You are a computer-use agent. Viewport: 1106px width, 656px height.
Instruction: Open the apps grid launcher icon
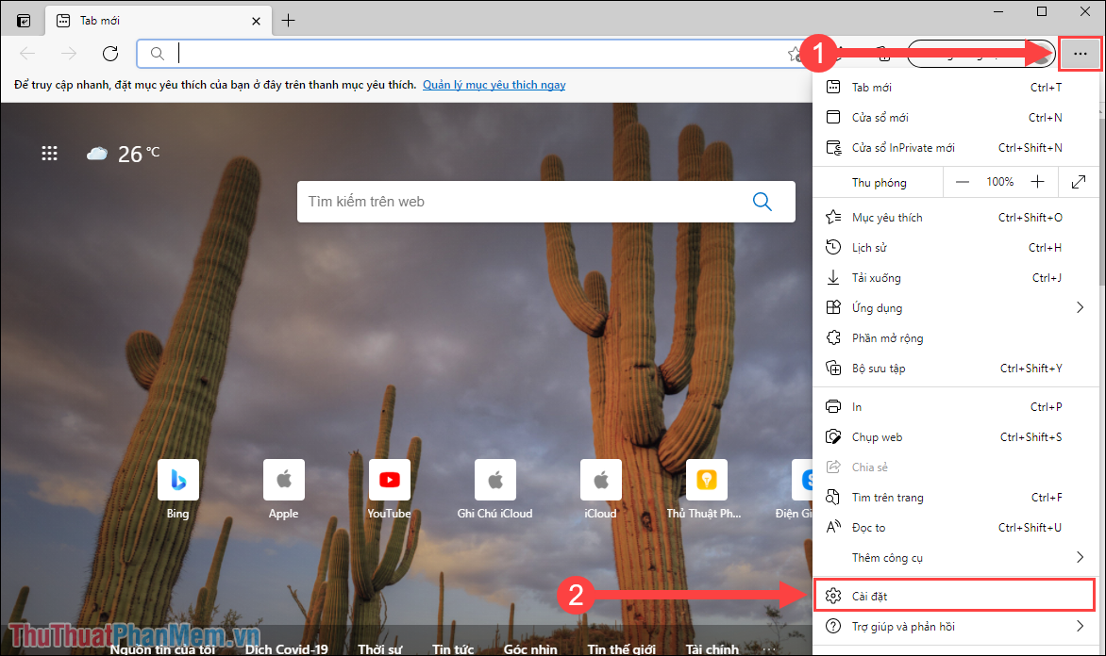(x=49, y=153)
